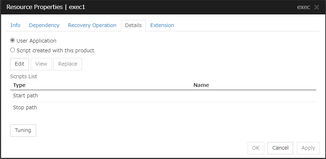Image resolution: width=326 pixels, height=159 pixels.
Task: Apply the resource property changes
Action: [x=308, y=148]
